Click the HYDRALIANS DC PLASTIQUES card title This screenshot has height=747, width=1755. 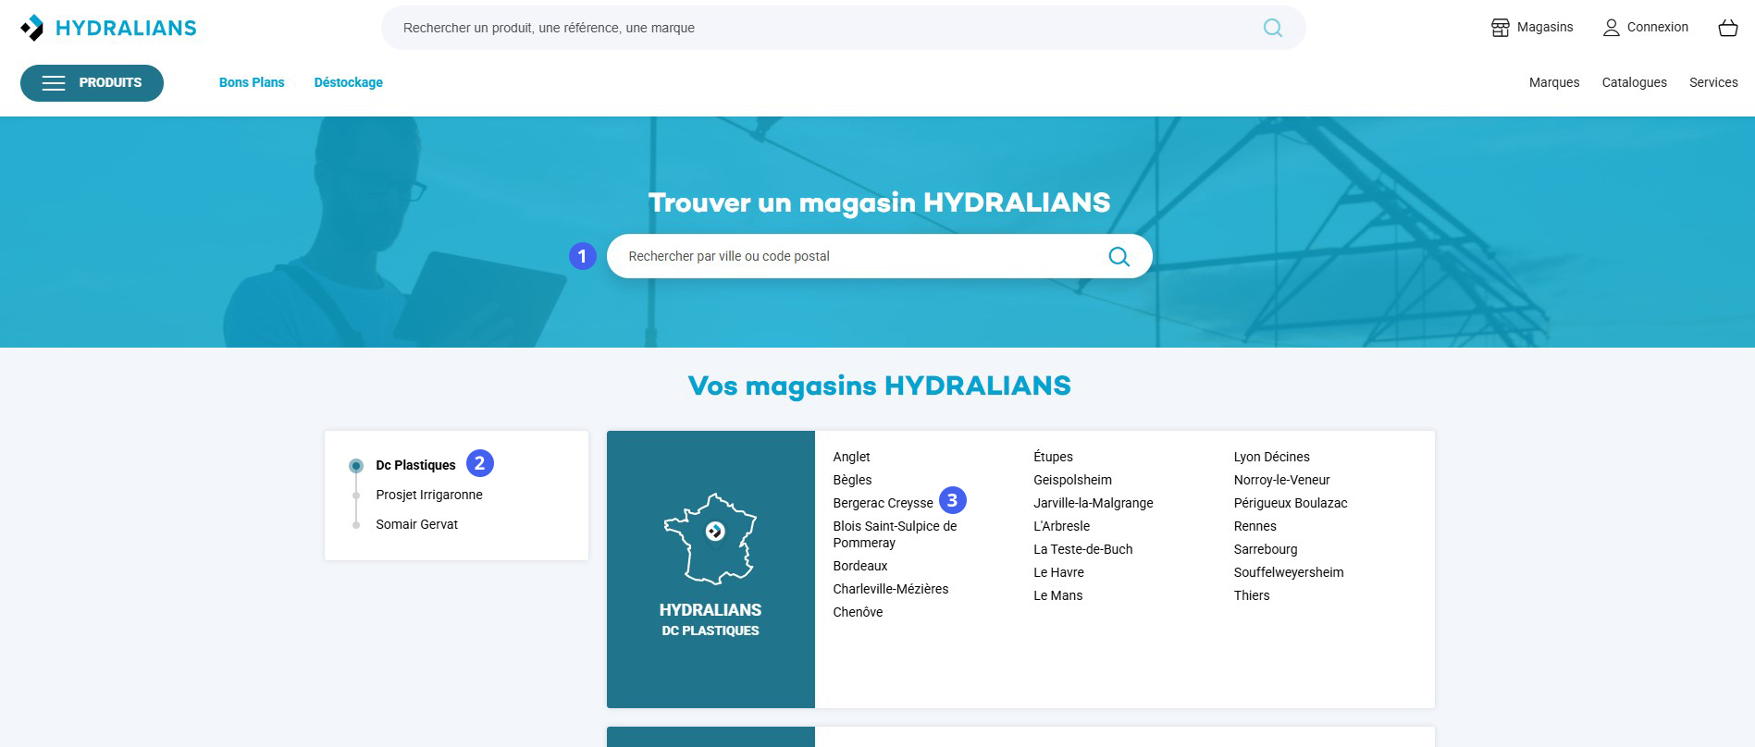(x=711, y=619)
